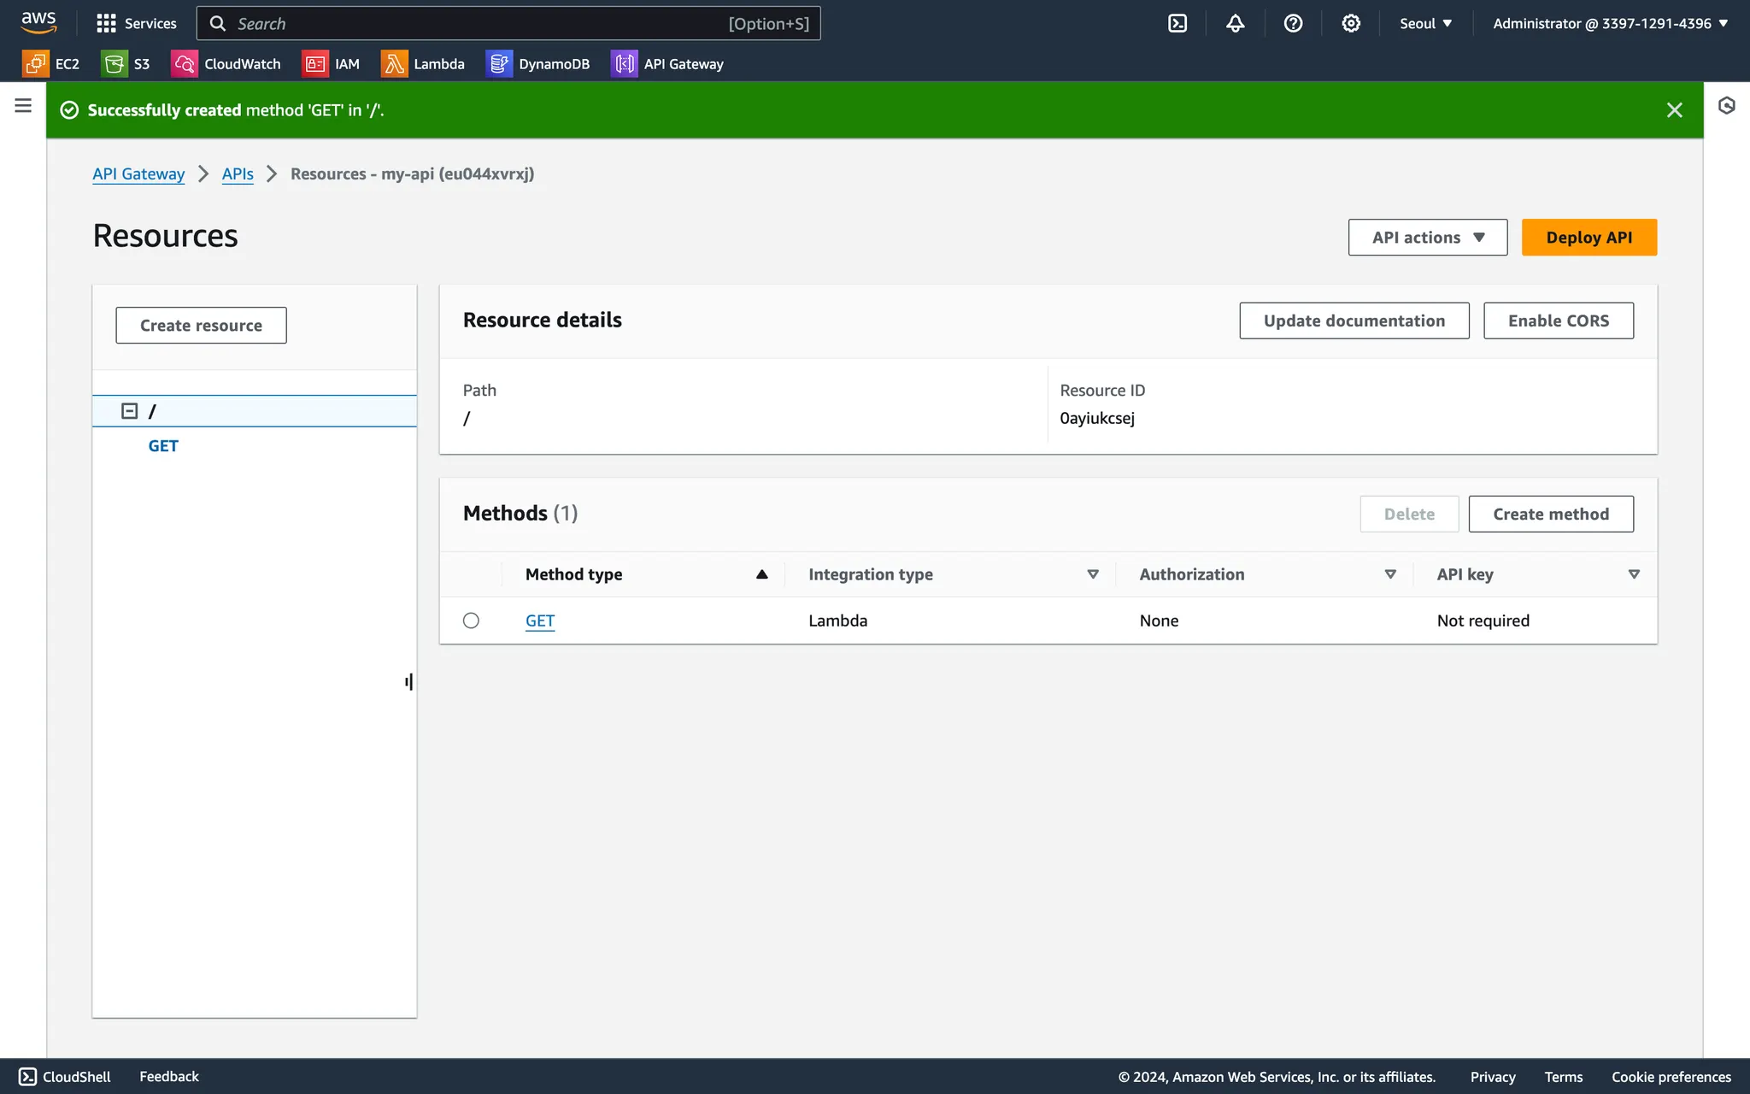Select the GET method in resource tree
The height and width of the screenshot is (1094, 1750).
point(163,446)
